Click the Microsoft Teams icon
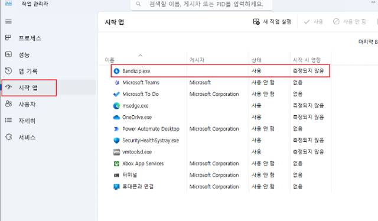The height and width of the screenshot is (221, 378). [x=117, y=83]
